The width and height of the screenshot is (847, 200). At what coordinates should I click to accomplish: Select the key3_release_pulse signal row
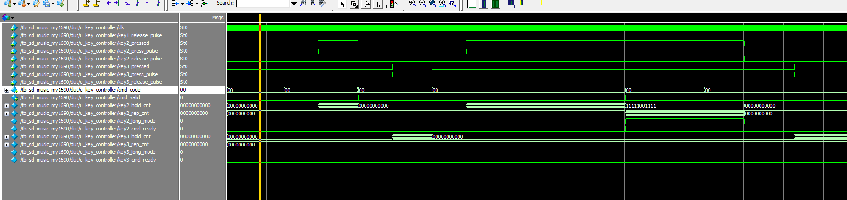tap(91, 82)
